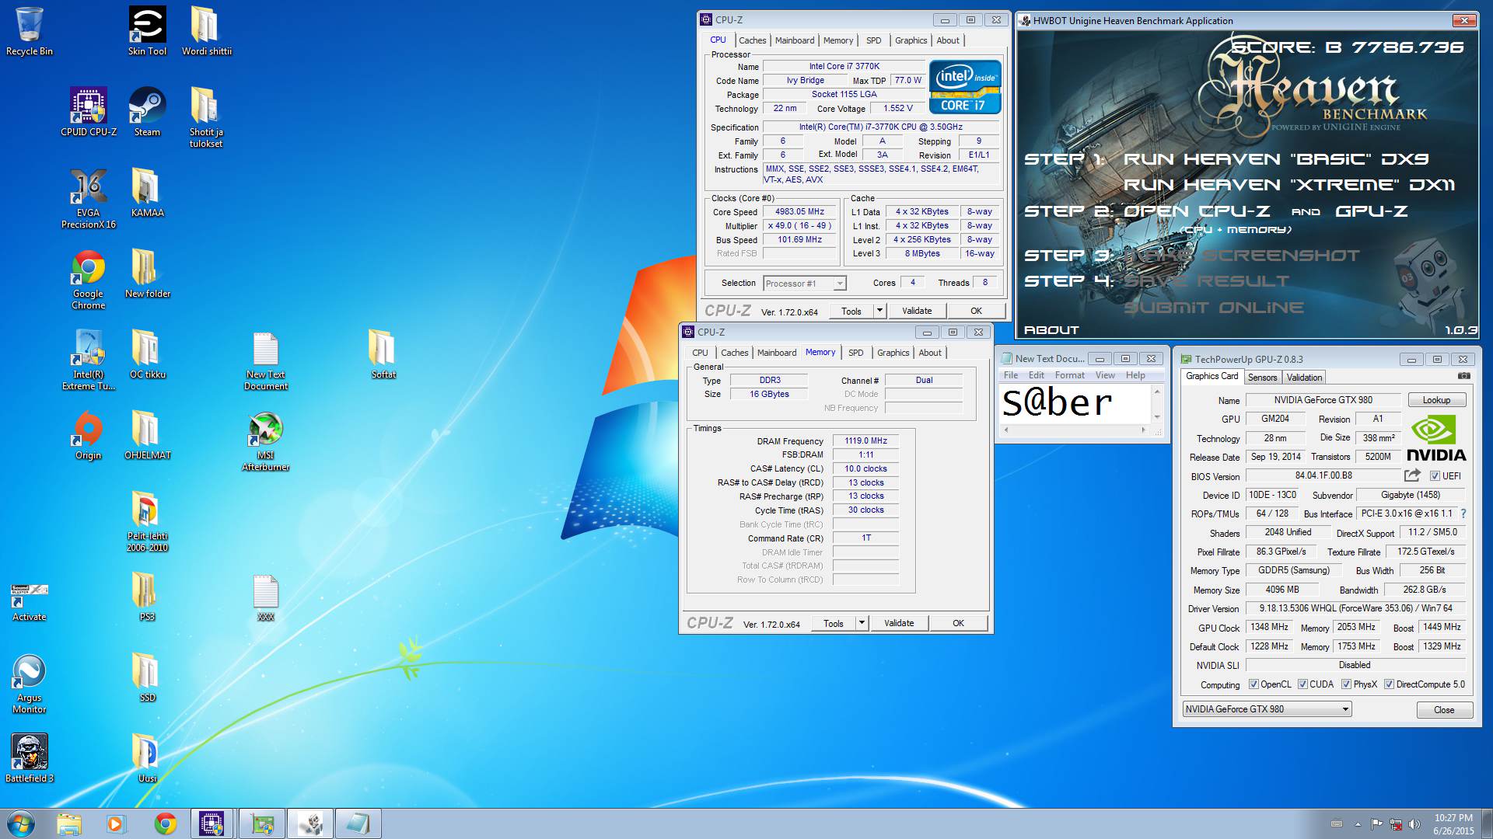Viewport: 1493px width, 839px height.
Task: Click the GPU-Z BIOS share icon
Action: (1413, 475)
